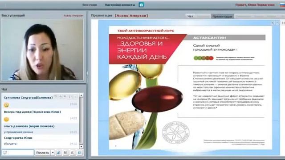Click speaker name Асель Амирхан in Выступающий panel
Screen dimensions: 285x160
click(x=73, y=16)
